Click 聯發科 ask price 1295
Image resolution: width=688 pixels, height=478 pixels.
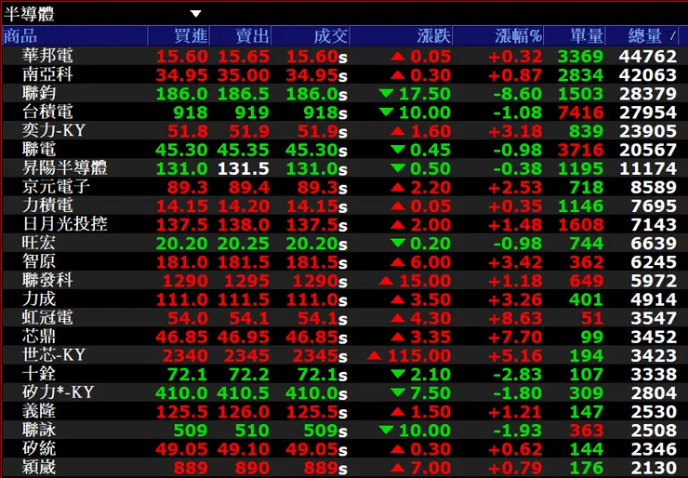(x=246, y=281)
